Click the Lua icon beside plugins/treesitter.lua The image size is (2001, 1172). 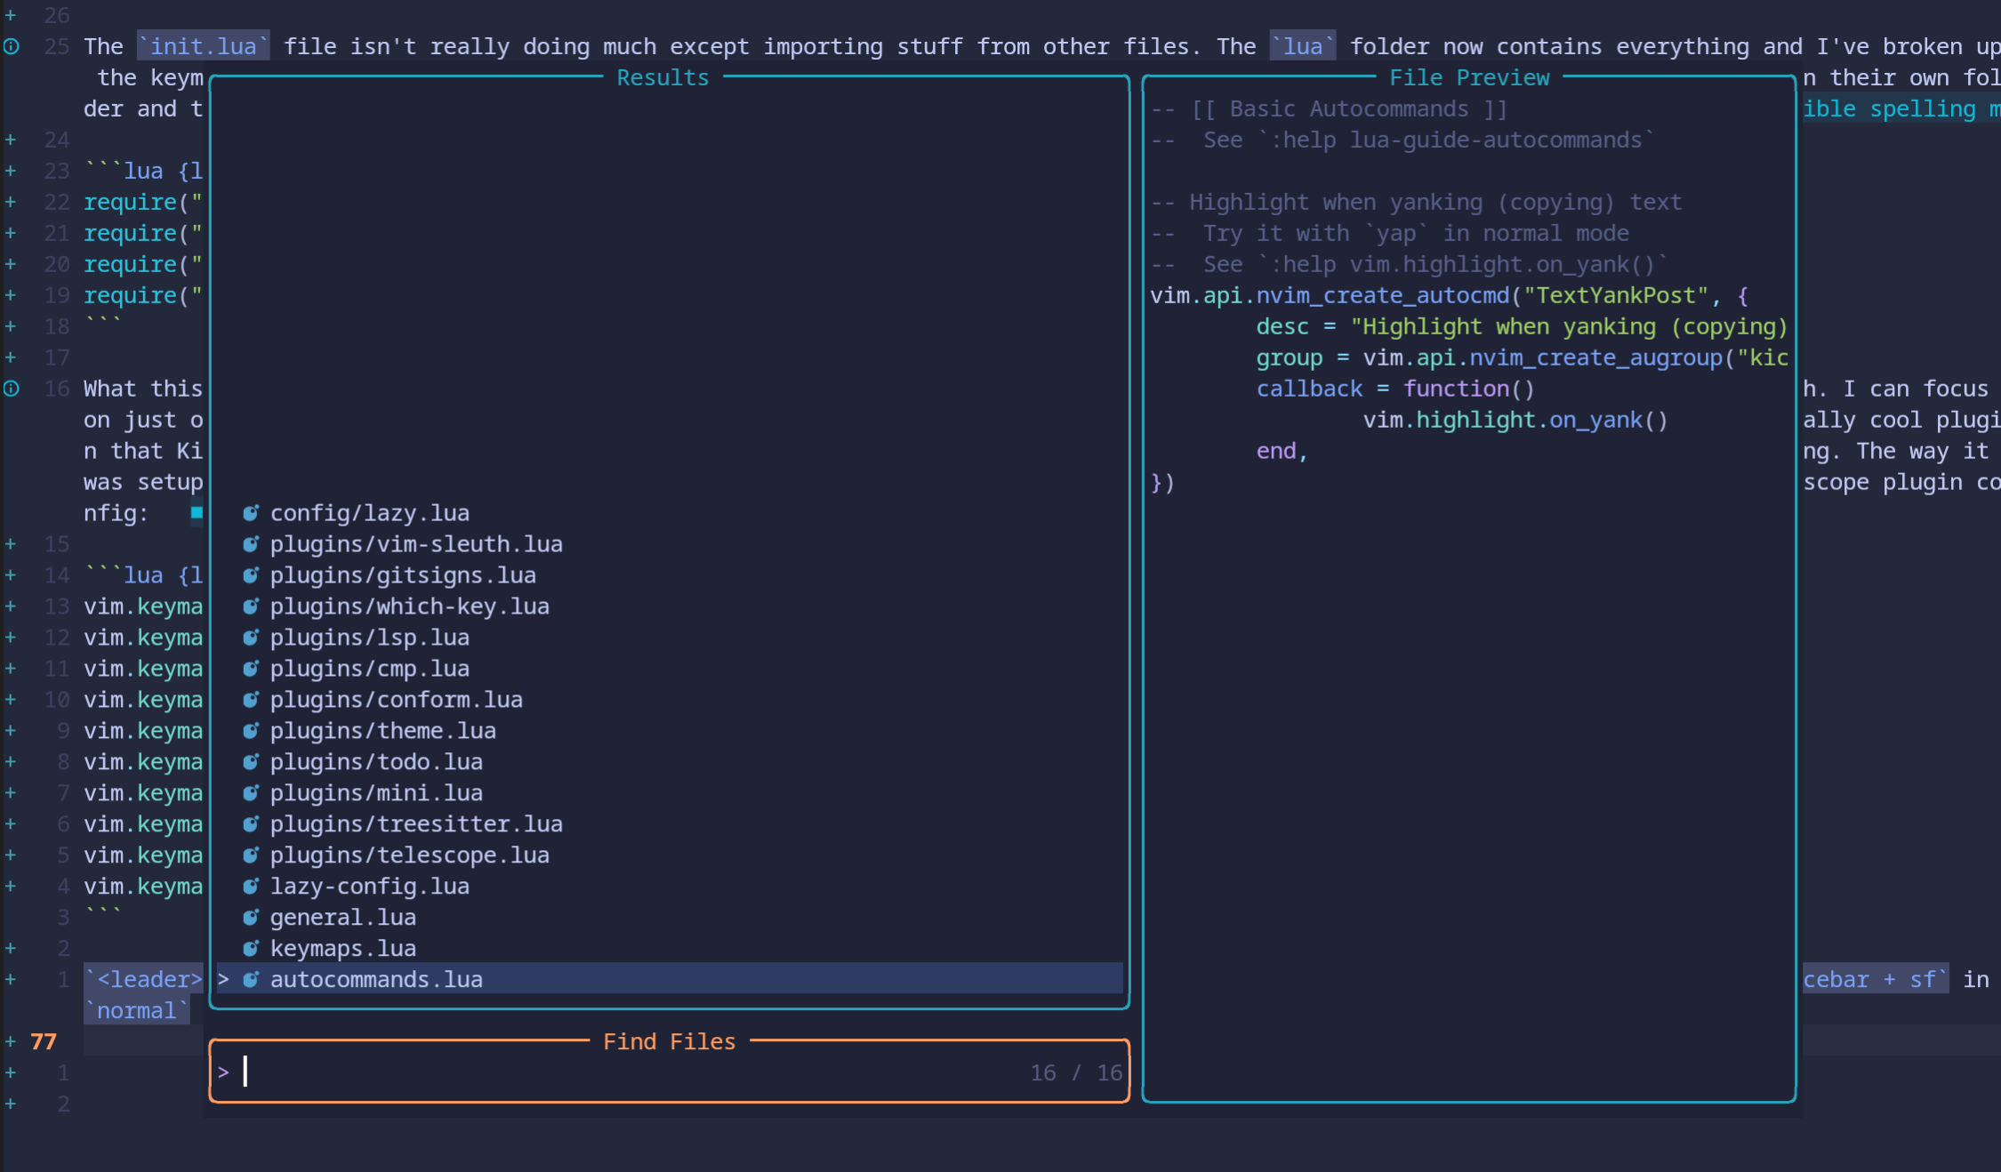coord(251,824)
